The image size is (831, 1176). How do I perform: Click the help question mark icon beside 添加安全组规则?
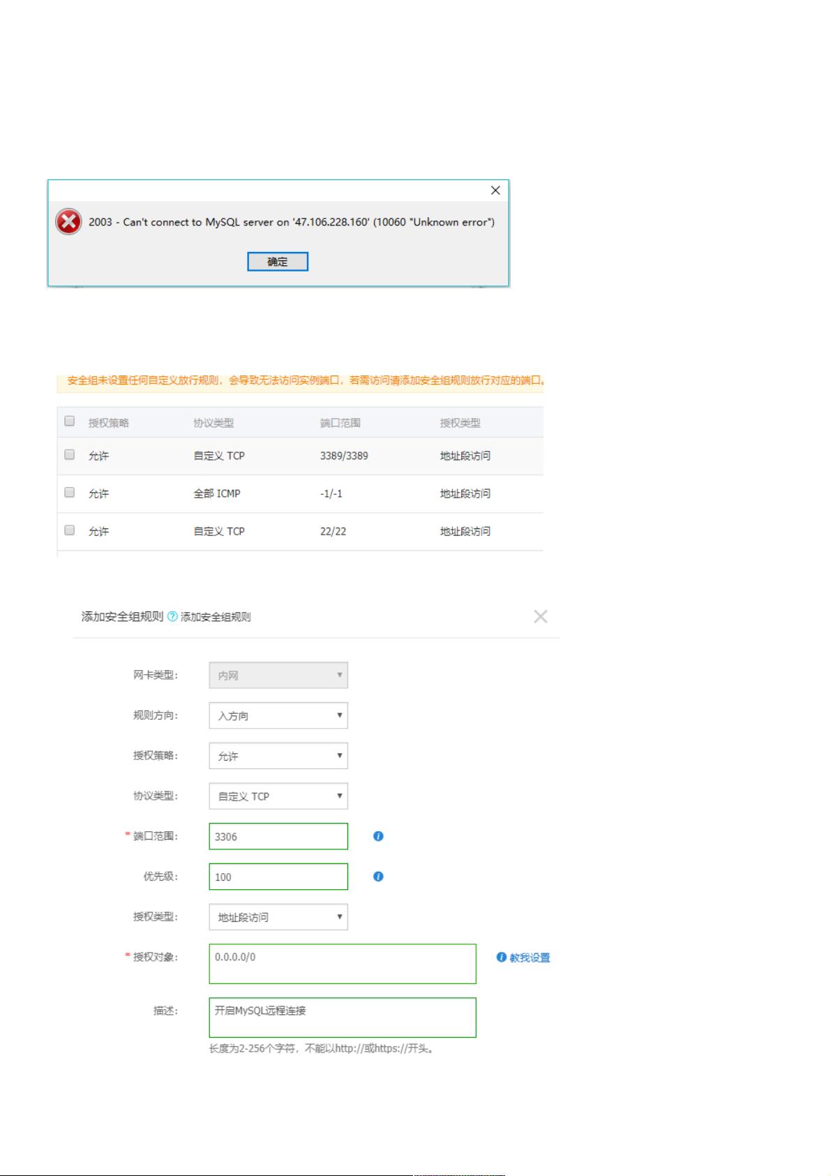pos(173,617)
